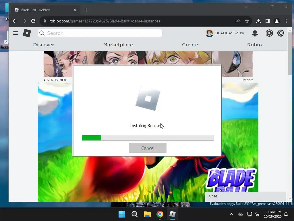Select the Blade Ball - Roblox tab
Image resolution: width=294 pixels, height=221 pixels.
45,10
